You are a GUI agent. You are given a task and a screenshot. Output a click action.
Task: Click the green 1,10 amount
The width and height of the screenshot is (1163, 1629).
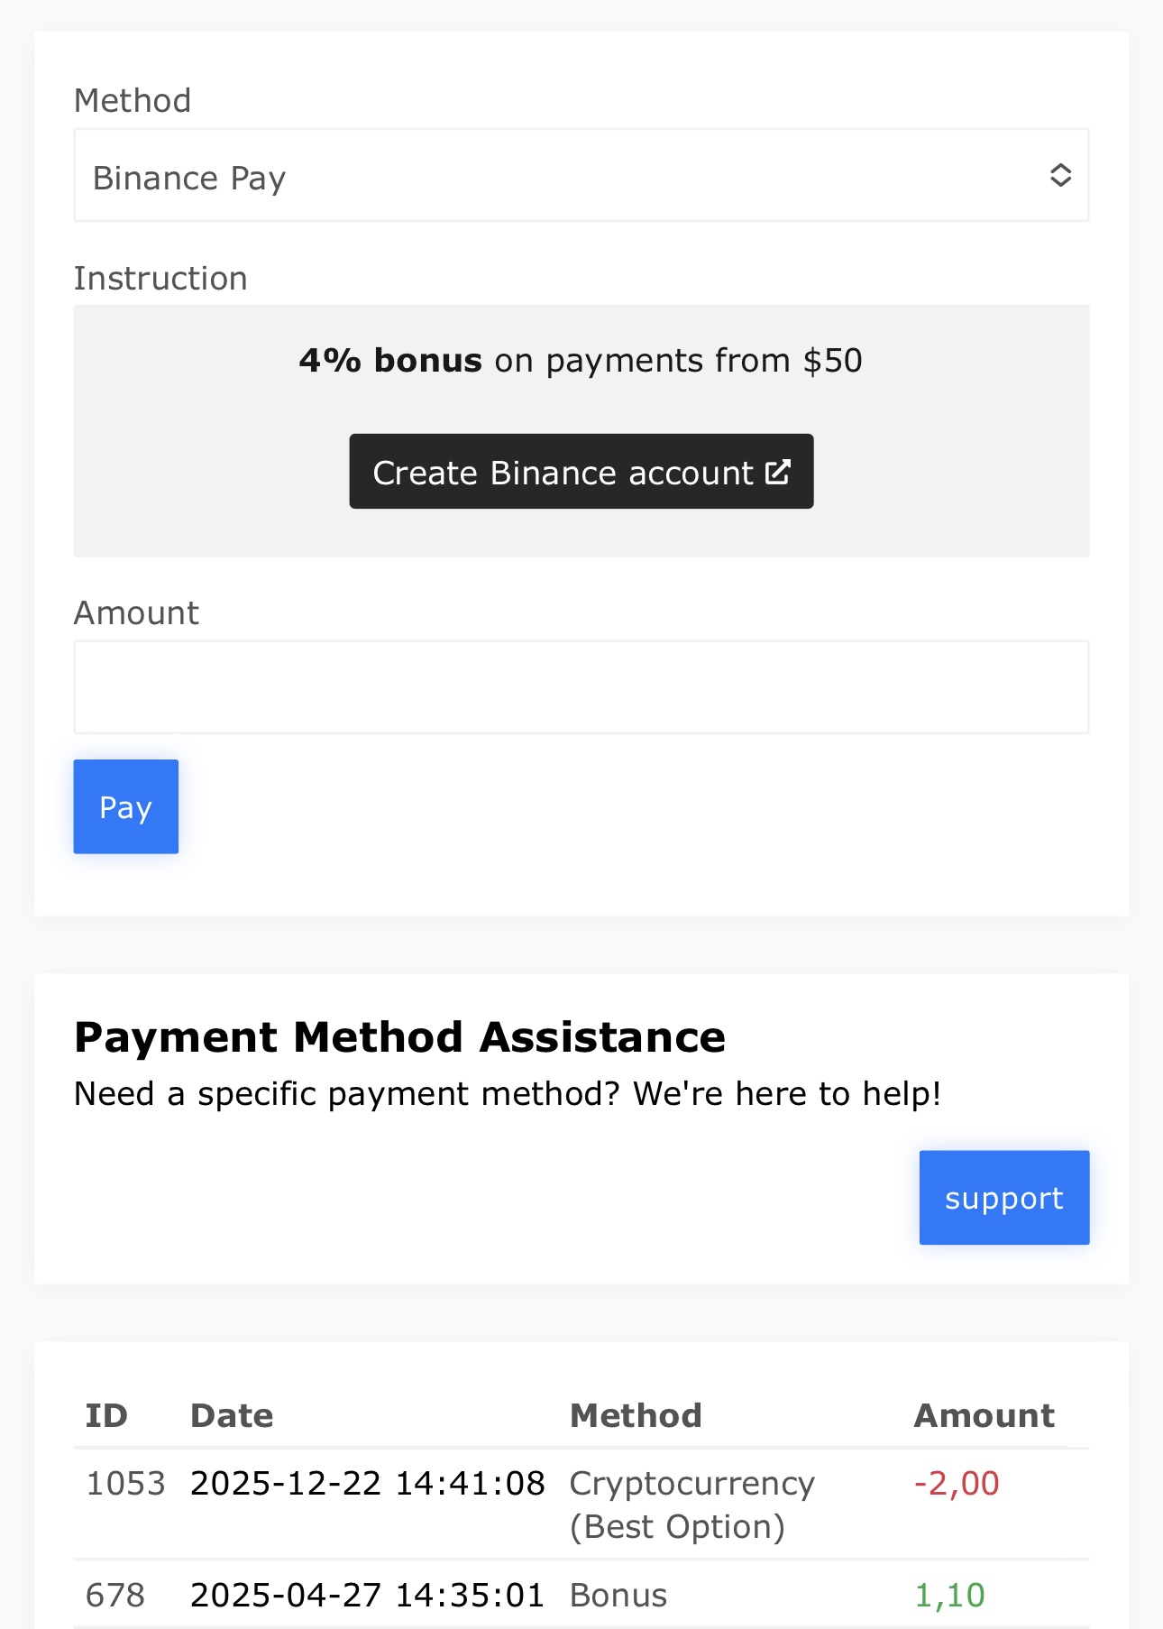click(x=949, y=1596)
